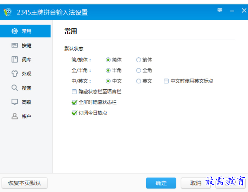Click the 2345 mascot logo icon
Image resolution: width=248 pixels, height=192 pixels.
coord(8,12)
